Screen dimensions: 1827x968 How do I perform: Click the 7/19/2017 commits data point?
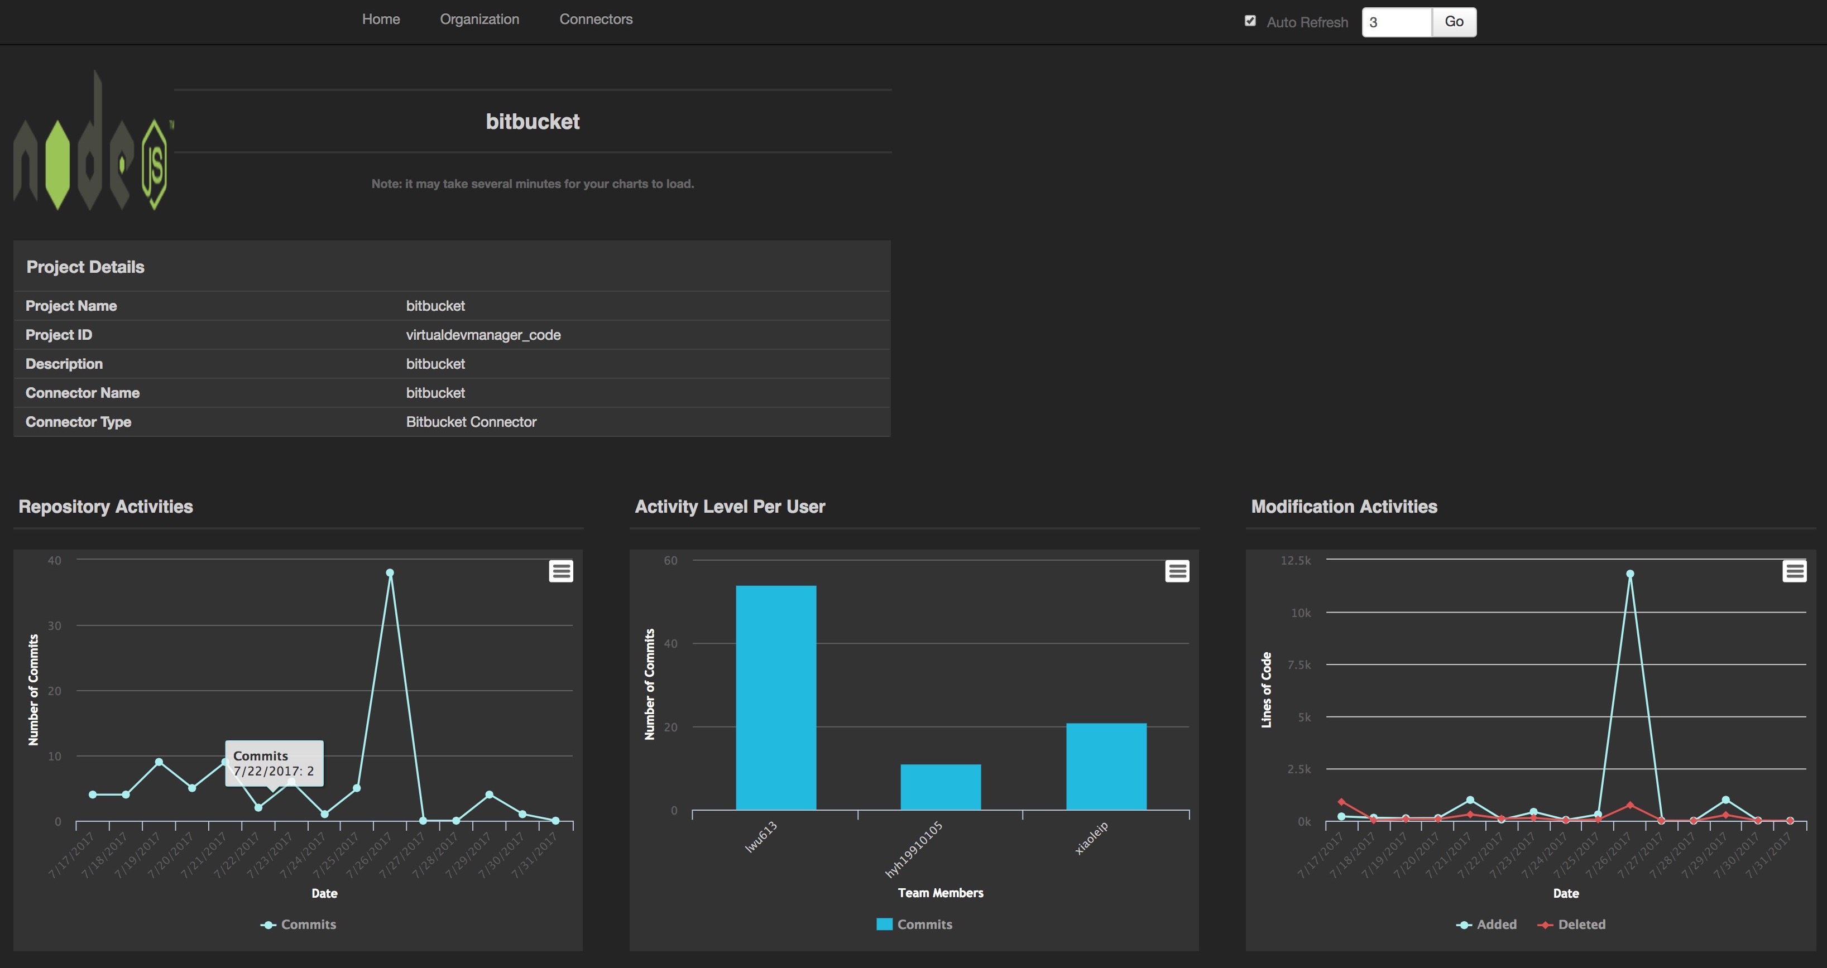[159, 762]
